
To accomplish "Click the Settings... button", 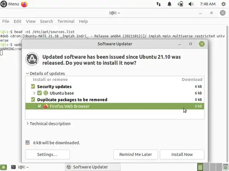I will [47, 155].
